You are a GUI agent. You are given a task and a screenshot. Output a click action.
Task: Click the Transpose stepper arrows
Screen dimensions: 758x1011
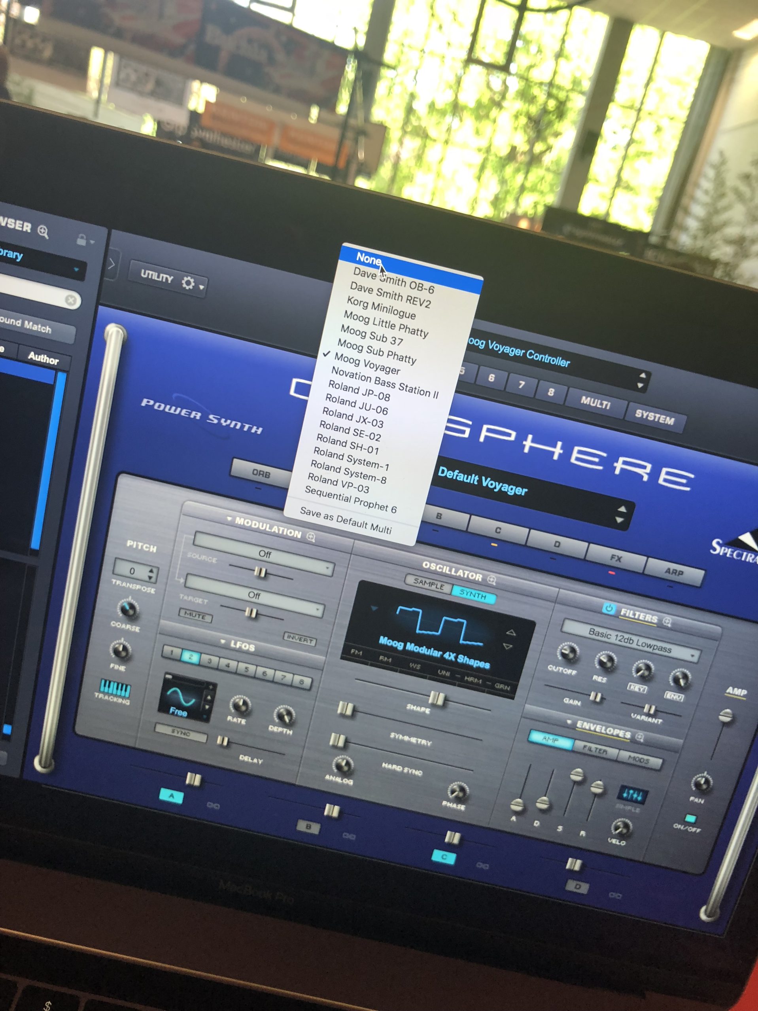tap(151, 574)
